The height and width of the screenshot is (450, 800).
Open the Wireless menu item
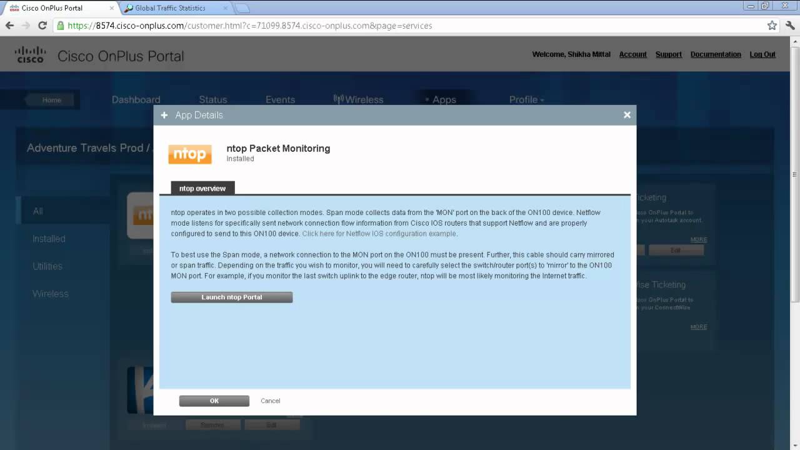[x=359, y=100]
